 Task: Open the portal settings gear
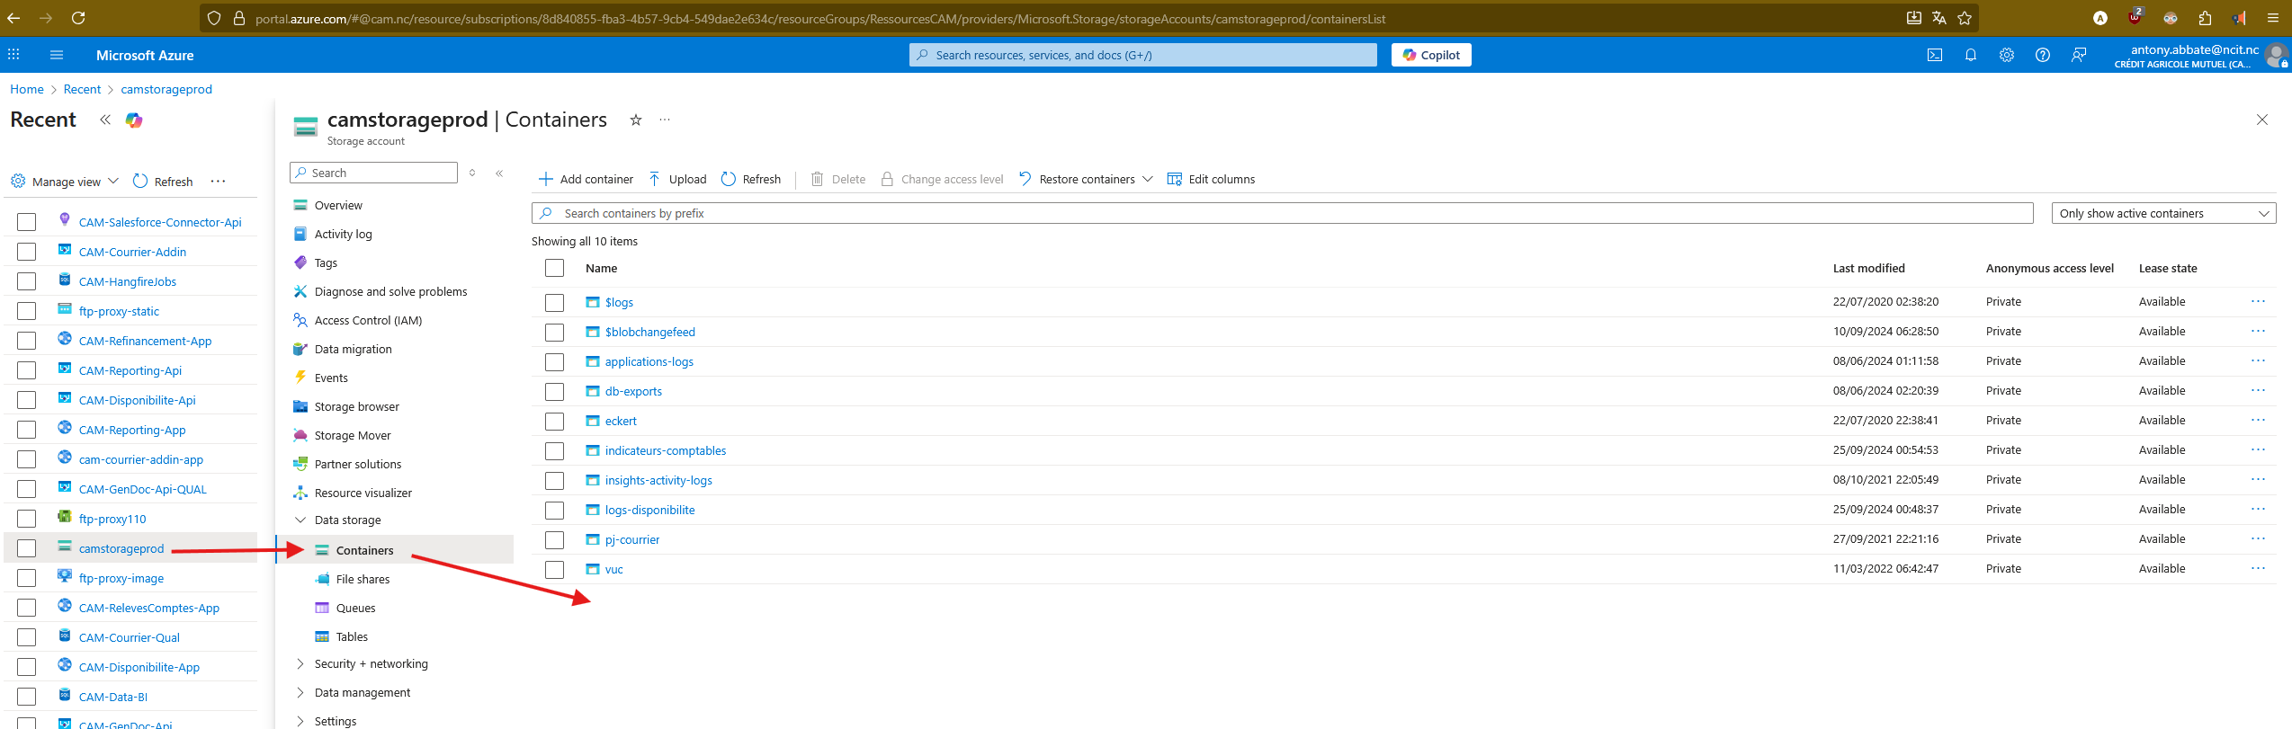(x=2006, y=55)
